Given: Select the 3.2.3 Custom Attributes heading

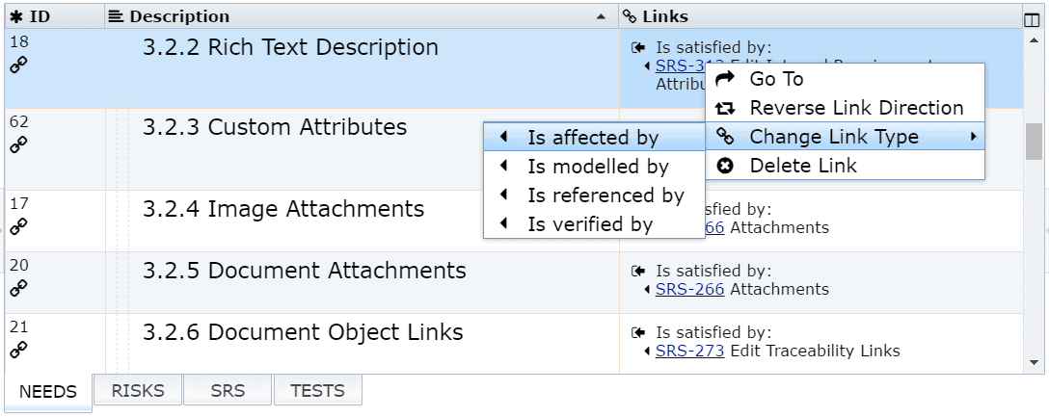Looking at the screenshot, I should pos(275,127).
